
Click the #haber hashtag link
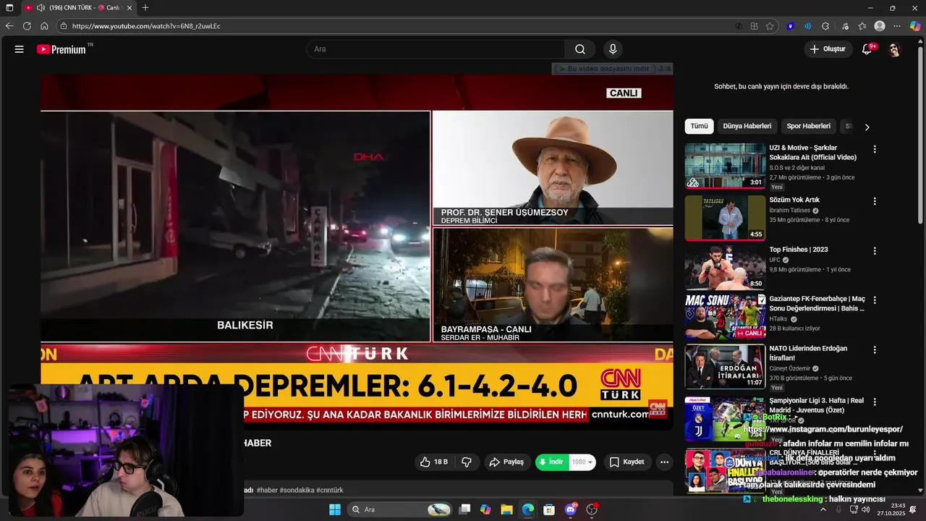click(x=267, y=490)
